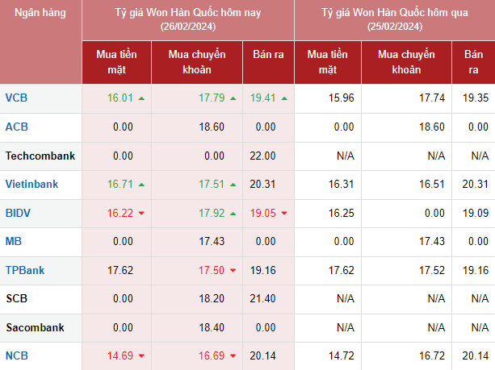Screen dimensions: 495x370
Task: Open the BIDV bank link
Action: 19,213
